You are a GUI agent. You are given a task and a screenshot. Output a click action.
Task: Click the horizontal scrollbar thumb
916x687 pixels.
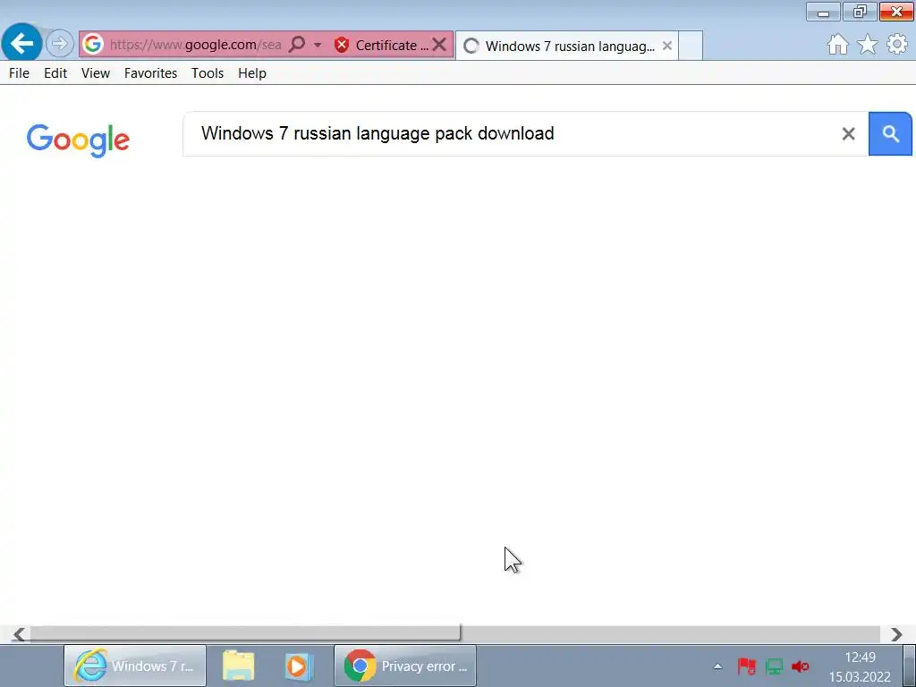click(245, 633)
